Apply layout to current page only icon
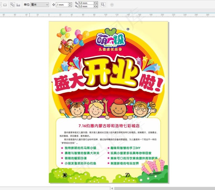The image size is (215, 190). 18,5
